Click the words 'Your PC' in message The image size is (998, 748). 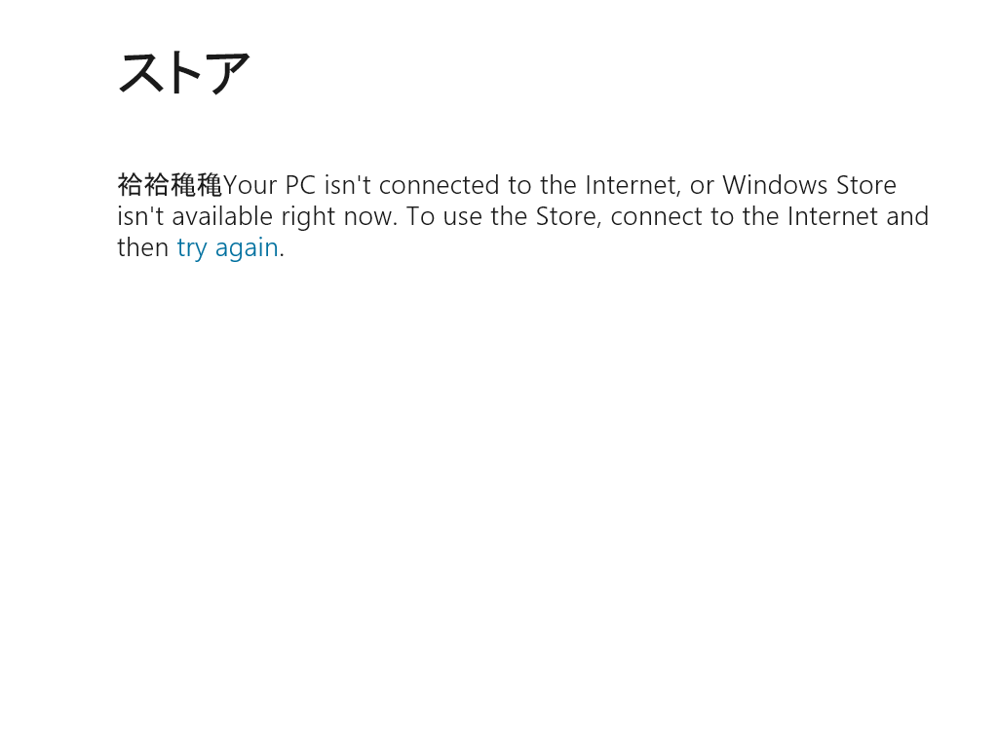pyautogui.click(x=269, y=185)
